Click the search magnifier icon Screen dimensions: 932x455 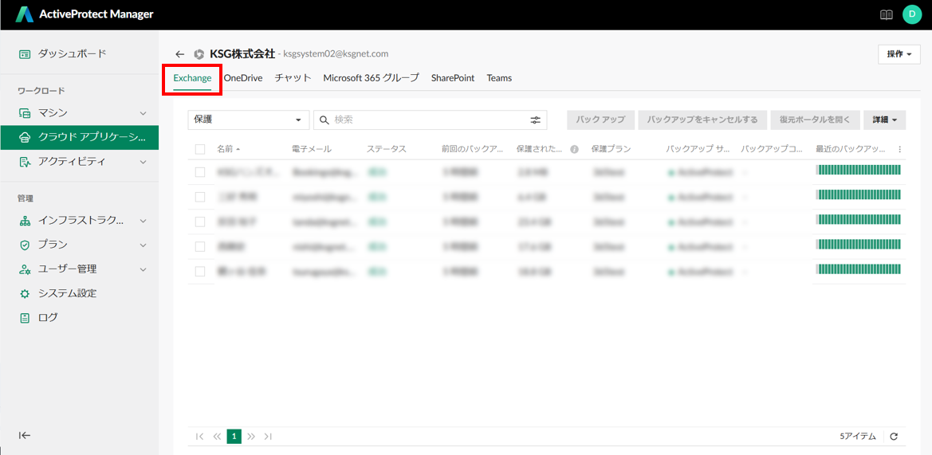(x=324, y=120)
